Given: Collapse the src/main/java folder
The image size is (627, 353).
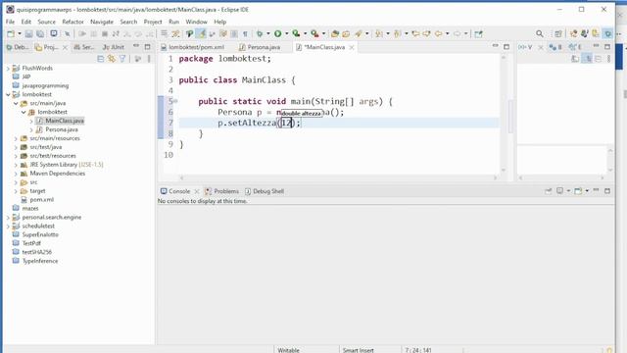Looking at the screenshot, I should coord(16,103).
